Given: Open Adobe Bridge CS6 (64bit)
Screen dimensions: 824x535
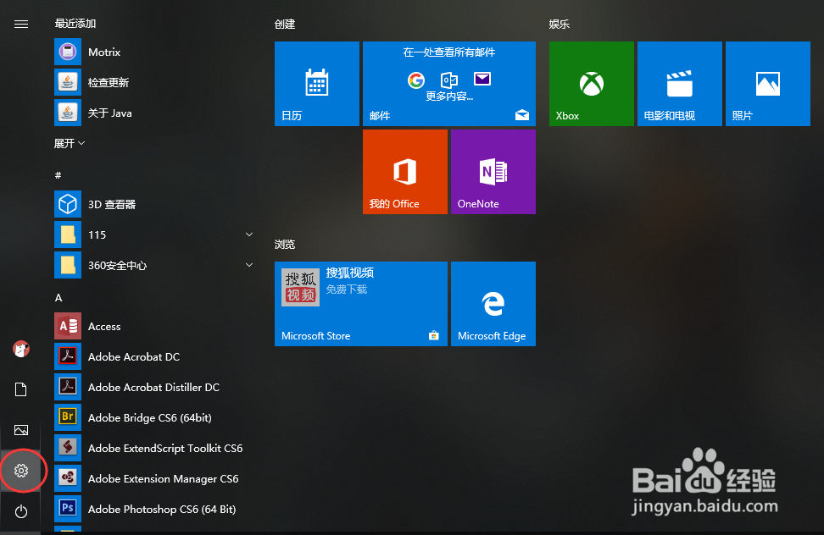Looking at the screenshot, I should click(154, 417).
